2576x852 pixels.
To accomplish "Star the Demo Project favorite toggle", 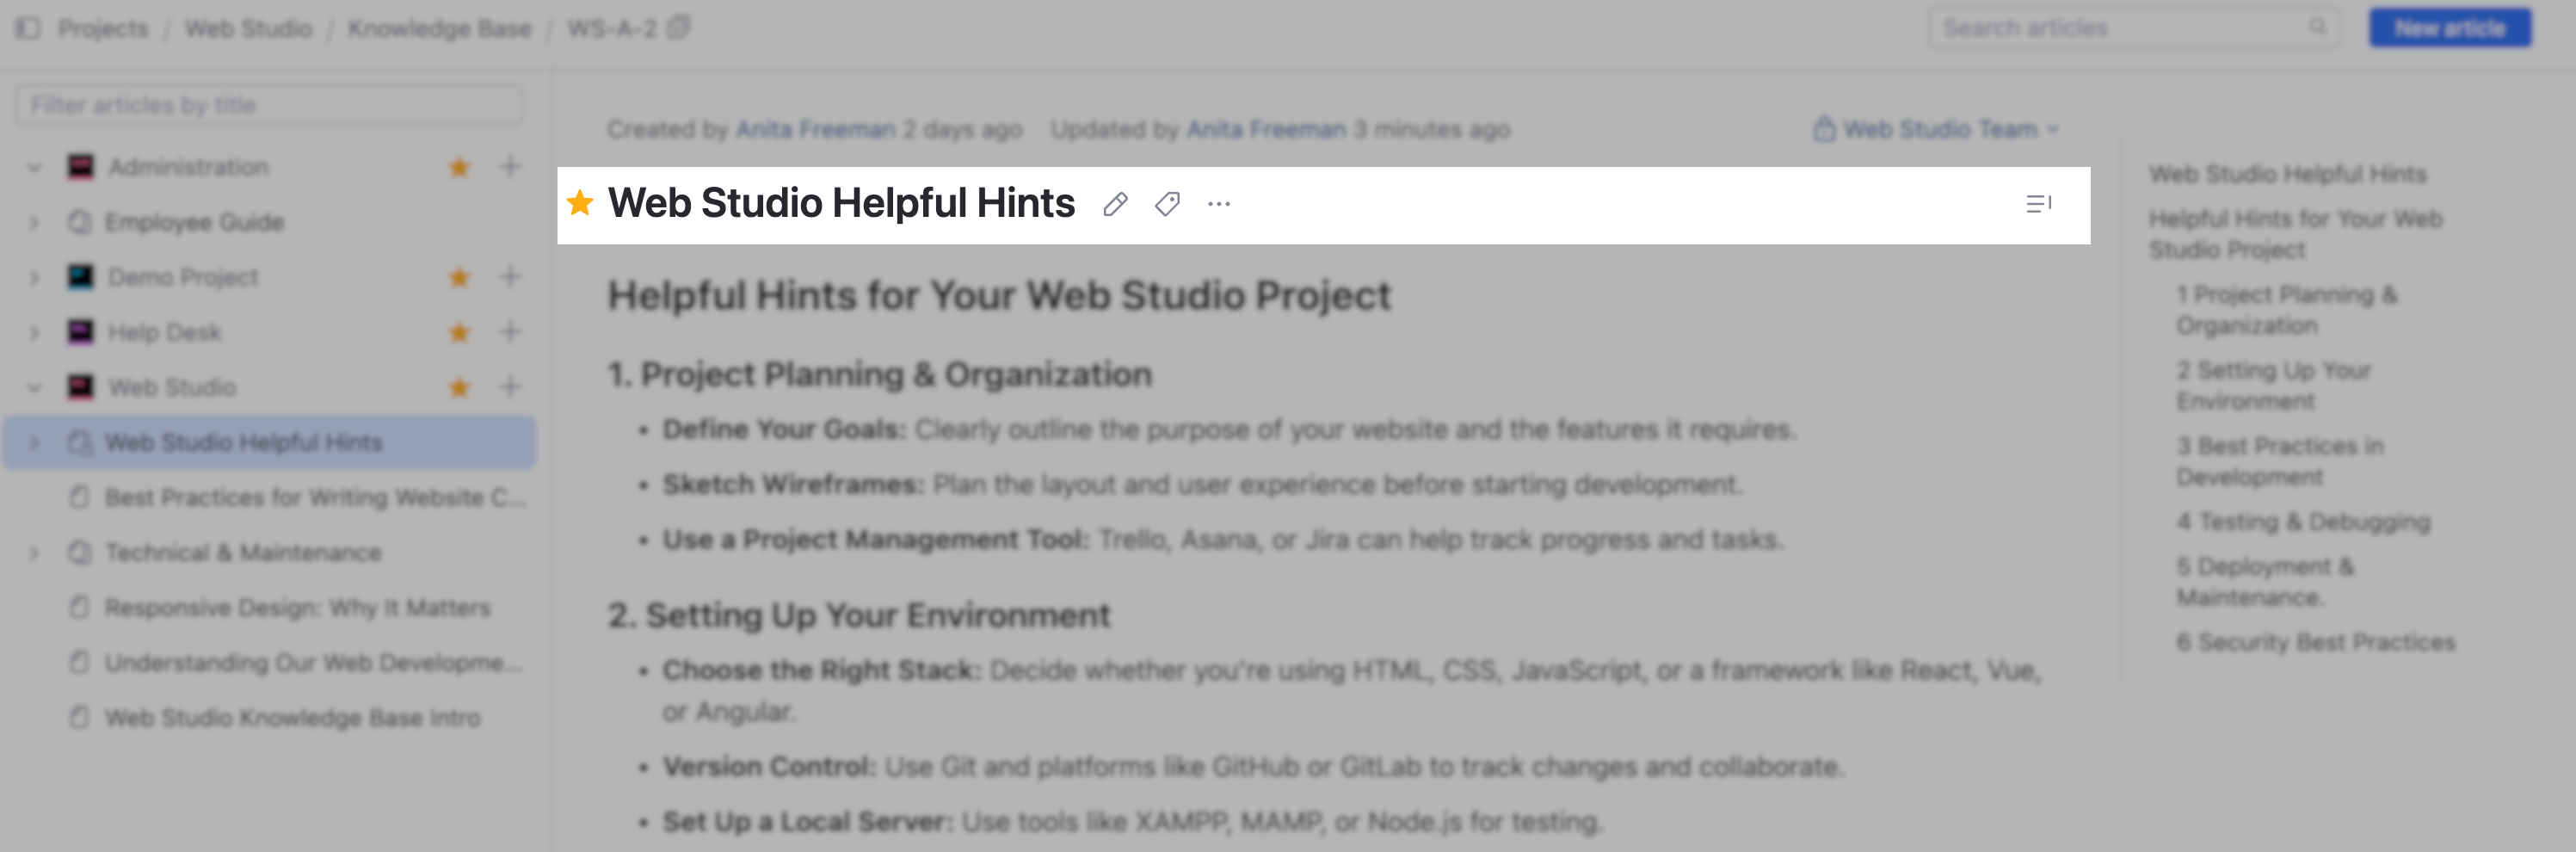I will pos(458,277).
